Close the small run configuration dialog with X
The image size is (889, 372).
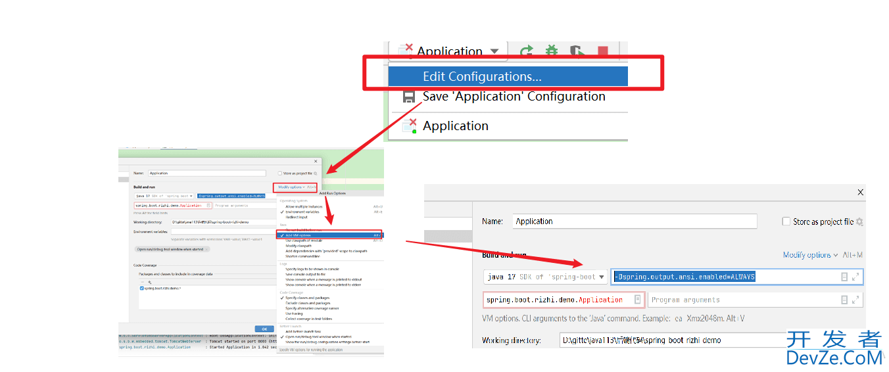tap(316, 160)
